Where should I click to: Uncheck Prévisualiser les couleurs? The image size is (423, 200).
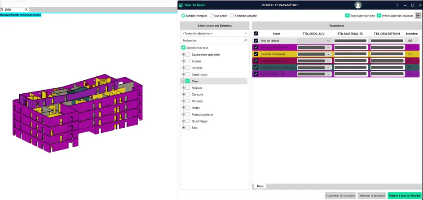pos(379,16)
